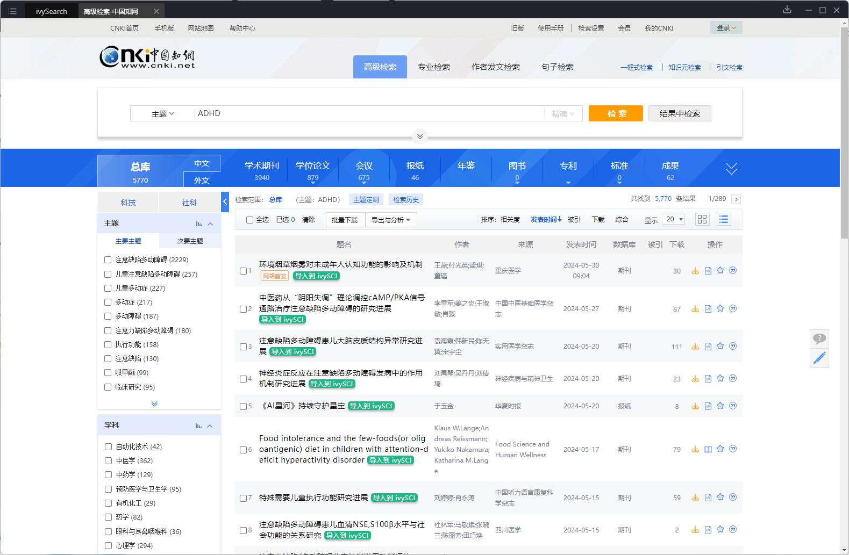Viewport: 849px width, 555px height.
Task: Click the ADHD search input field
Action: [x=370, y=113]
